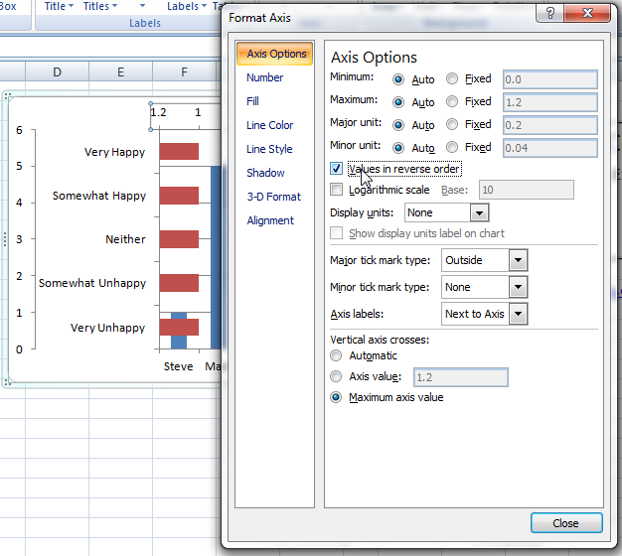Enable Logarithmic scale checkbox
Viewport: 622px width, 556px height.
(336, 189)
